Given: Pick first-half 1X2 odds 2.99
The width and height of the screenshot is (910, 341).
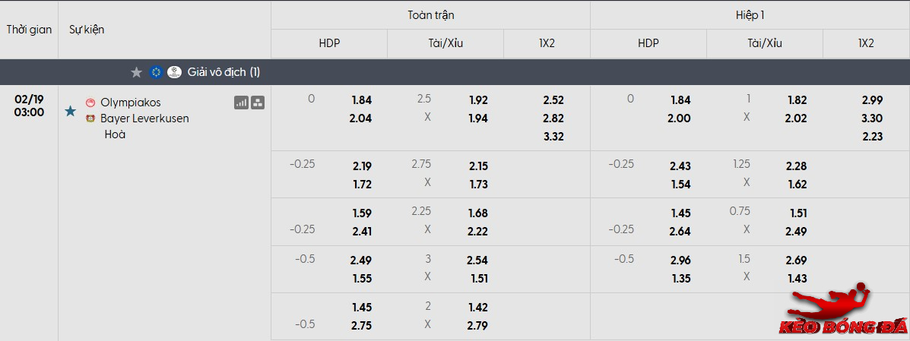Looking at the screenshot, I should click(x=872, y=100).
